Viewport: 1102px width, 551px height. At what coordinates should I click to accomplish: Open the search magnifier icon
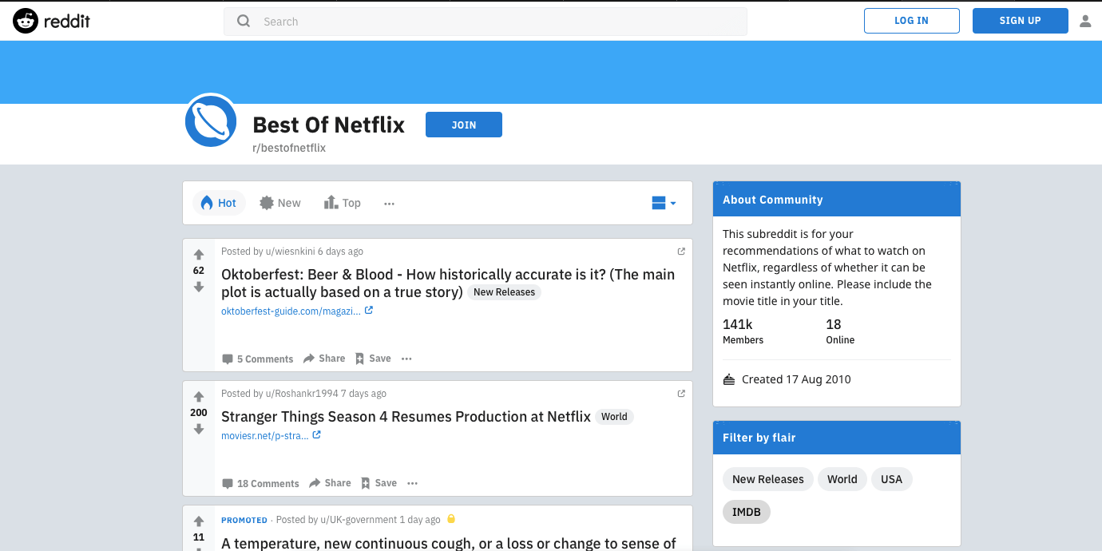click(244, 20)
